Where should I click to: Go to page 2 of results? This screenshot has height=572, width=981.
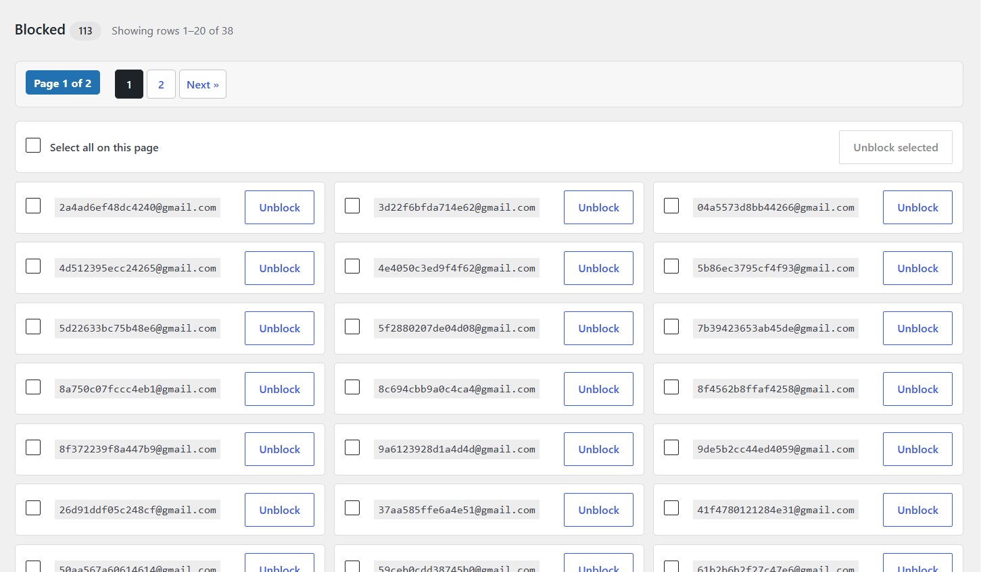pos(161,84)
